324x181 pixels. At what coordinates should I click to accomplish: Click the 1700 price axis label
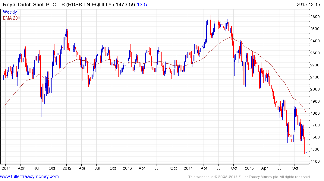315,125
